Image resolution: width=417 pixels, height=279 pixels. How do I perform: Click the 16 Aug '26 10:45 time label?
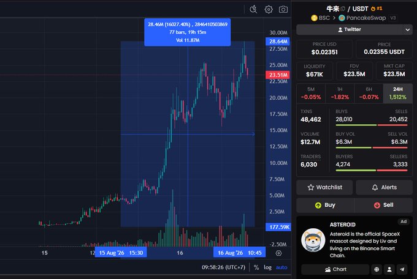click(239, 253)
